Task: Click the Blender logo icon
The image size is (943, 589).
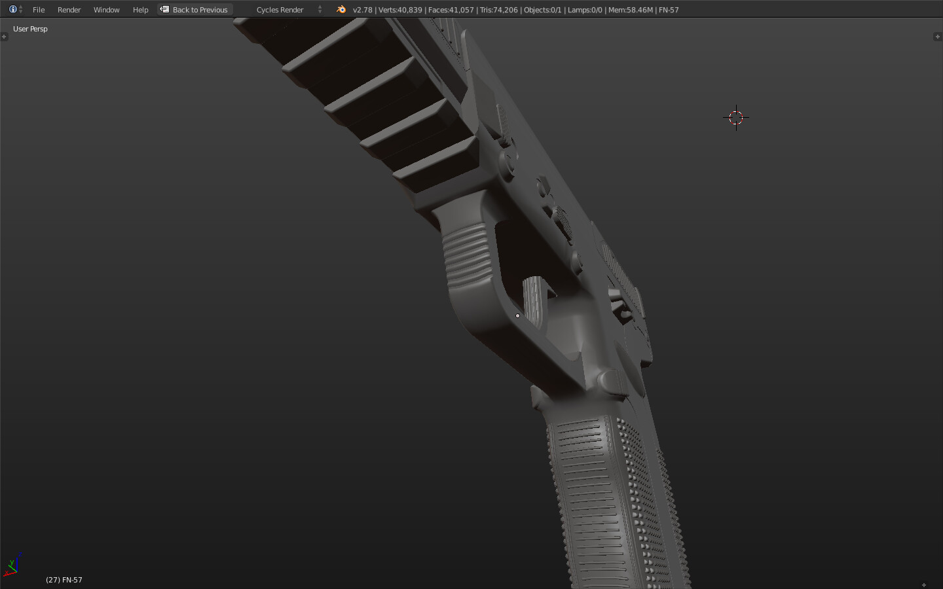Action: point(341,9)
